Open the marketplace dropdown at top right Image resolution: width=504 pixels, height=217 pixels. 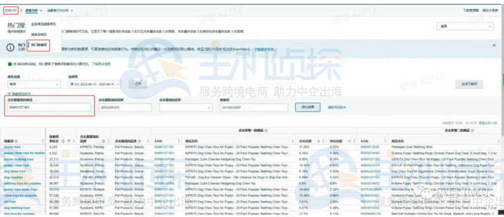tap(465, 27)
